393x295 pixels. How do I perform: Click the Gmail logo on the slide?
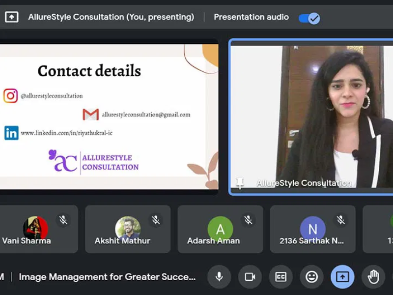coord(91,115)
